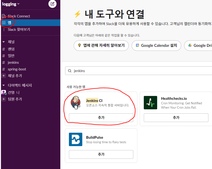
Task: Click the compose new message icon
Action: (52, 4)
